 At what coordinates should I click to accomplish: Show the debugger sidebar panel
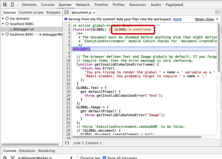pyautogui.click(x=217, y=12)
